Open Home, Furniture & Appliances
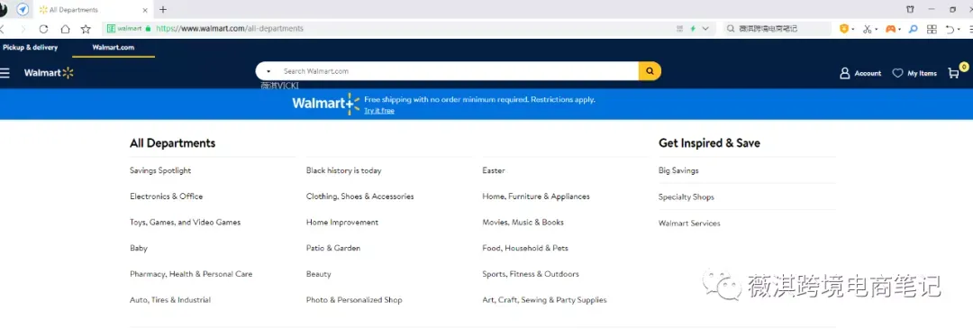Screen dimensions: 973x329 point(536,196)
